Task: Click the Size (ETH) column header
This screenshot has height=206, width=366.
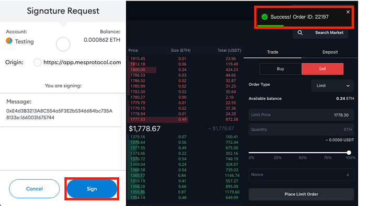Action: (181, 50)
